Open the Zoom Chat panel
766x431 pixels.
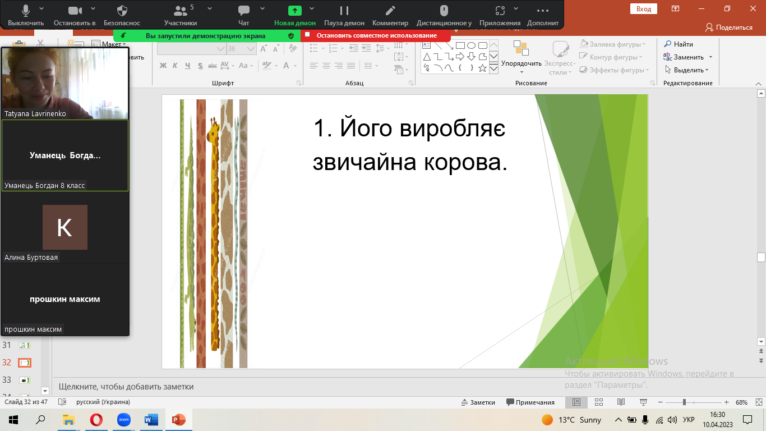(x=244, y=15)
